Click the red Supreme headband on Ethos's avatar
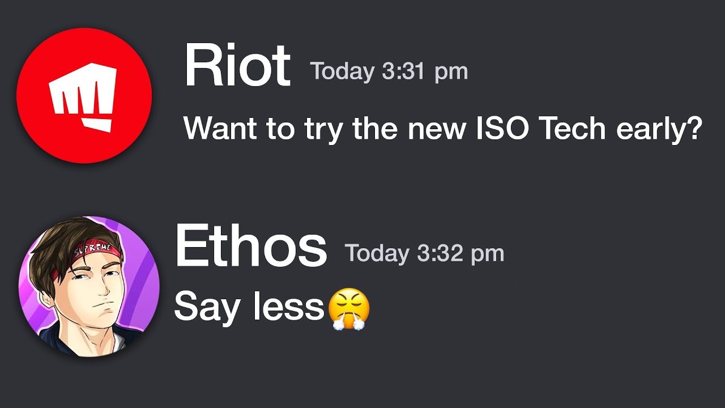This screenshot has width=725, height=408. pyautogui.click(x=83, y=256)
